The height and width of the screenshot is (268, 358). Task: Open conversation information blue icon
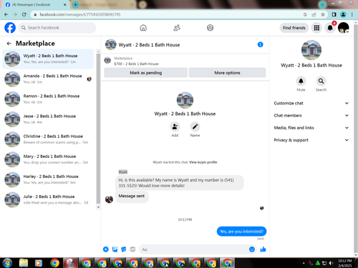[260, 44]
